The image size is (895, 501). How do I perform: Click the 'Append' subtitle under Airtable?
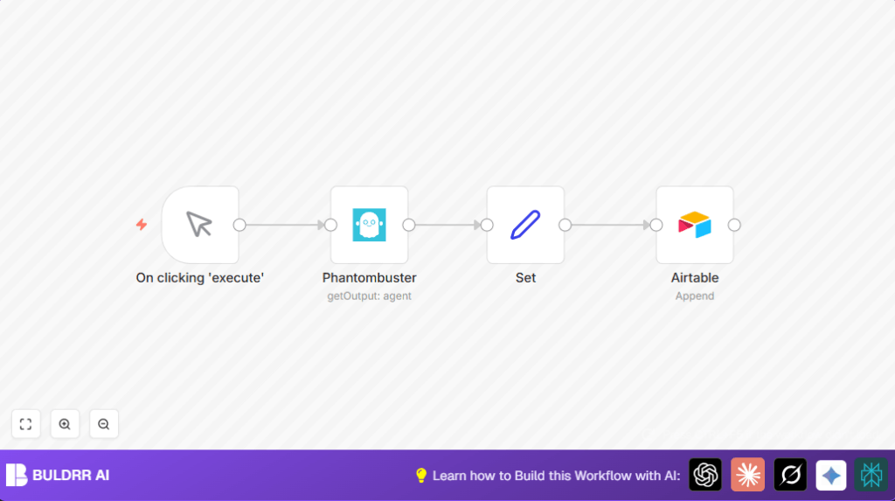click(695, 296)
